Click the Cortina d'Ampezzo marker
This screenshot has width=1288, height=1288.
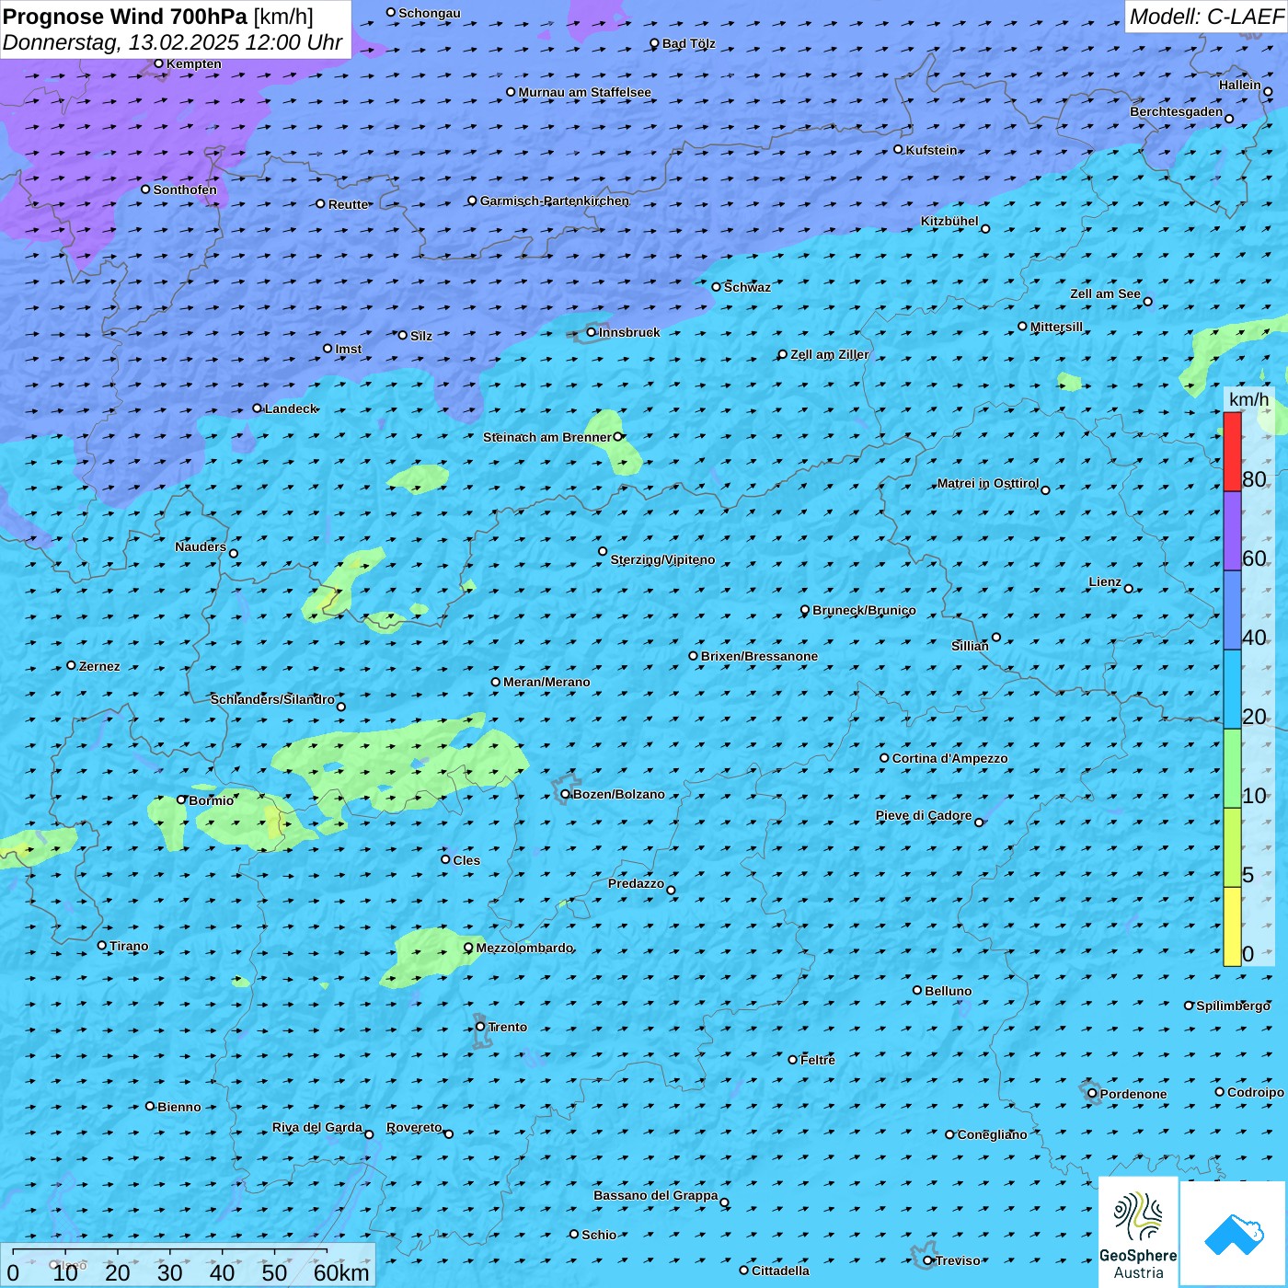click(x=884, y=758)
